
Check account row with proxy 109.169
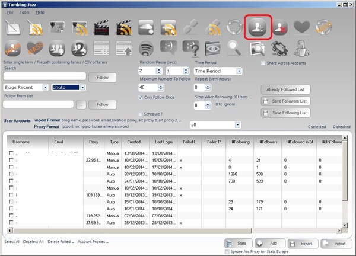pos(11,195)
